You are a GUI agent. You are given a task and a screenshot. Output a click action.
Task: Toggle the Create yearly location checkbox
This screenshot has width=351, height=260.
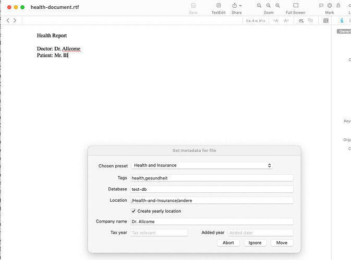(134, 211)
